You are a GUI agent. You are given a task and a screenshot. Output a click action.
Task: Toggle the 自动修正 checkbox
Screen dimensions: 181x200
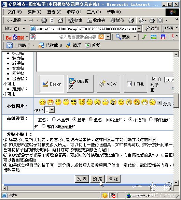click(x=154, y=79)
